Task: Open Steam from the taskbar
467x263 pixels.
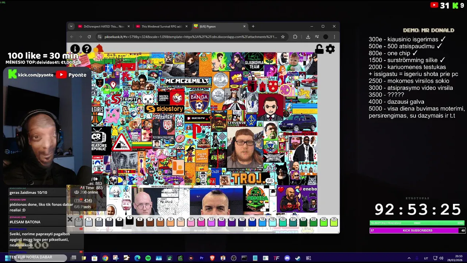Action: coord(298,258)
